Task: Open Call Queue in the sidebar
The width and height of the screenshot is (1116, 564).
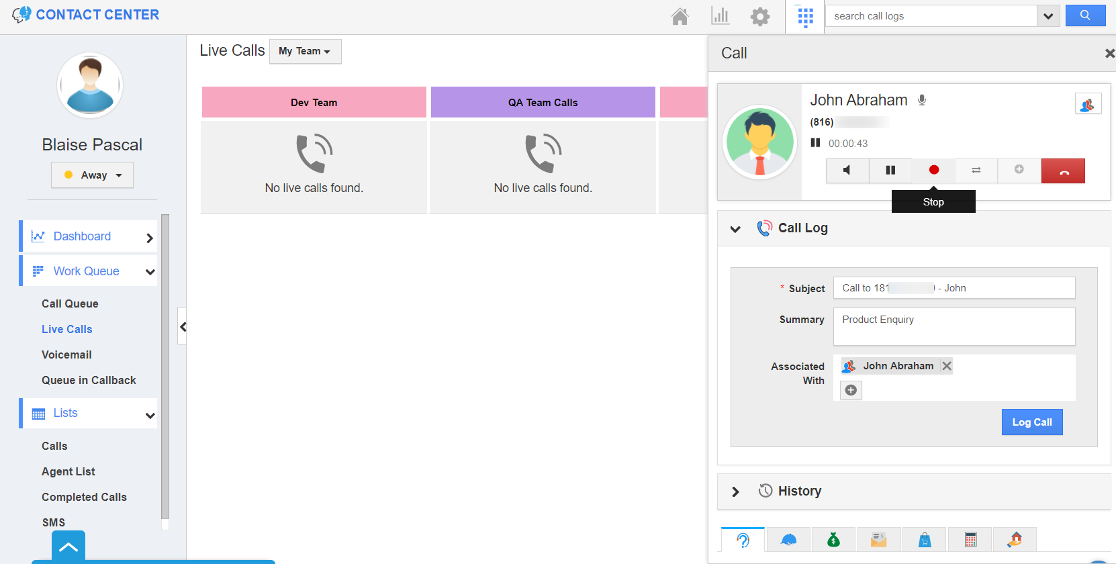Action: click(70, 303)
